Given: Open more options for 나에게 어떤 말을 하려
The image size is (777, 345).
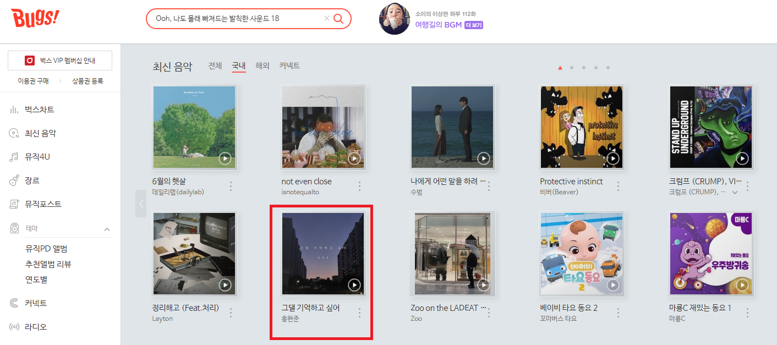Looking at the screenshot, I should pyautogui.click(x=489, y=186).
